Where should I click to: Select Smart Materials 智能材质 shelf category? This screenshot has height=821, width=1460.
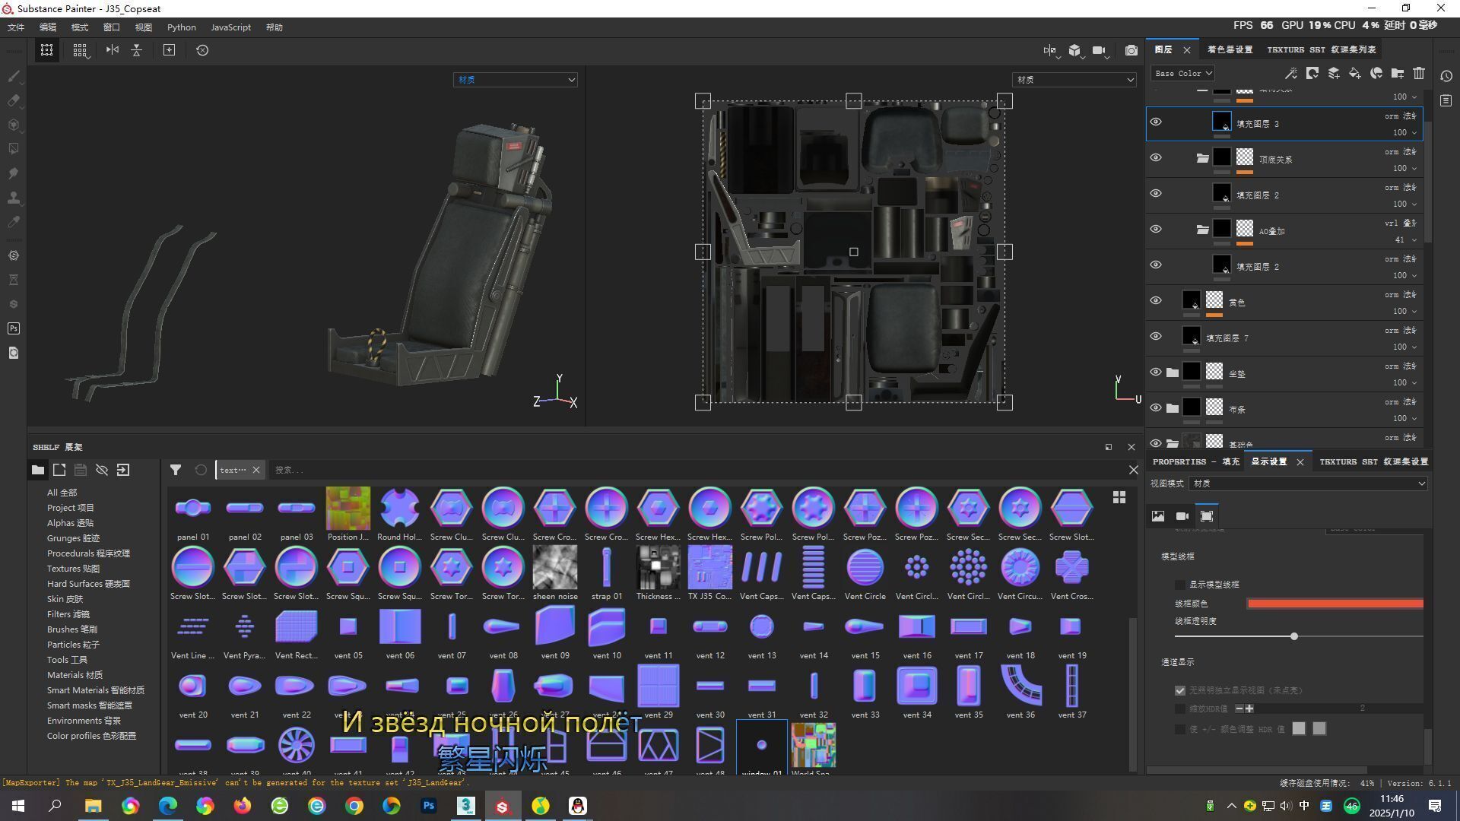coord(95,690)
